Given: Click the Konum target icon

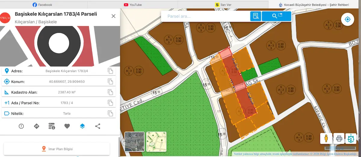Looking at the screenshot, I should pyautogui.click(x=7, y=82).
